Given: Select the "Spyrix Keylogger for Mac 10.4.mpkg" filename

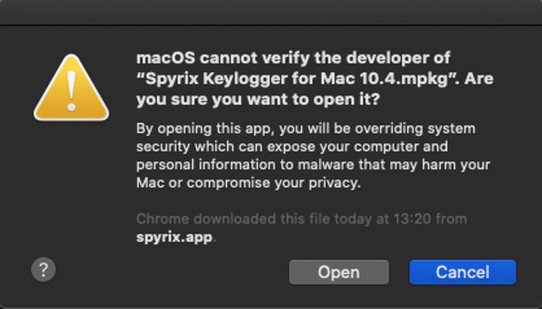Looking at the screenshot, I should (x=297, y=79).
